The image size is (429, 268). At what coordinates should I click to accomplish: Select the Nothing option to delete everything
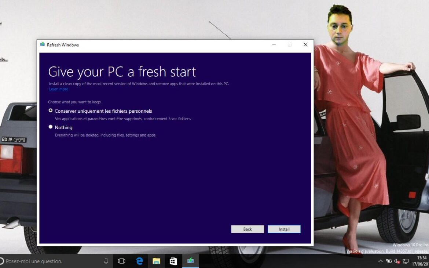(51, 127)
